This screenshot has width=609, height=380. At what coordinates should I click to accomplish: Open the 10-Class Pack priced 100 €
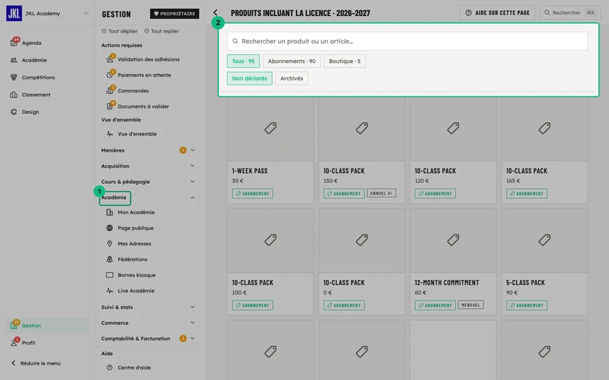point(270,262)
